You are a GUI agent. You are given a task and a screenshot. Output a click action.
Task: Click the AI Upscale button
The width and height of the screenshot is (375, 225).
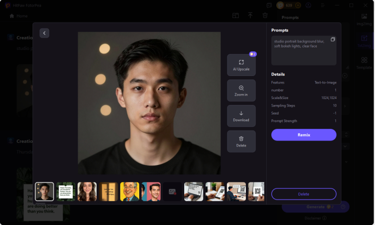pyautogui.click(x=241, y=65)
